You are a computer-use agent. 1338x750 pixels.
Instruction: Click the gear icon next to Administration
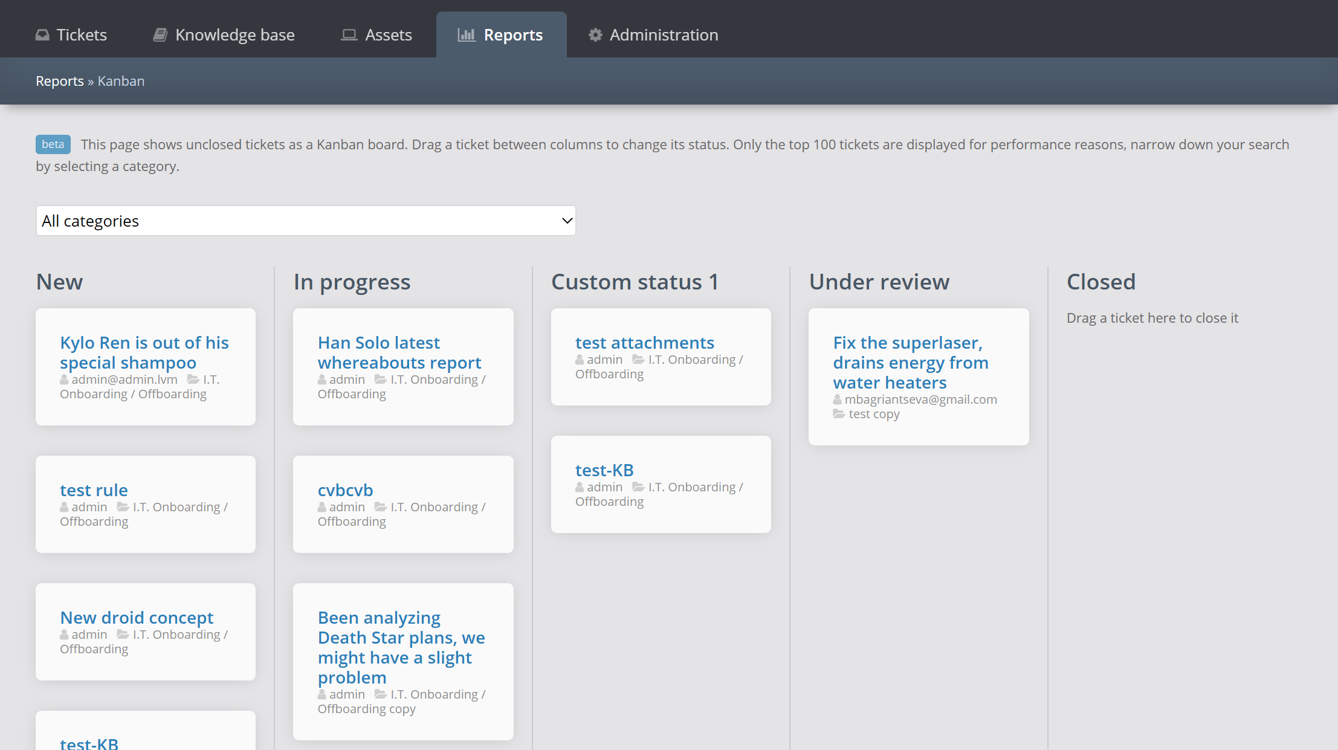(595, 35)
